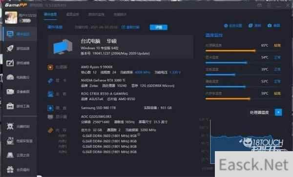Click the display icon beside AOC monitor

(50, 117)
